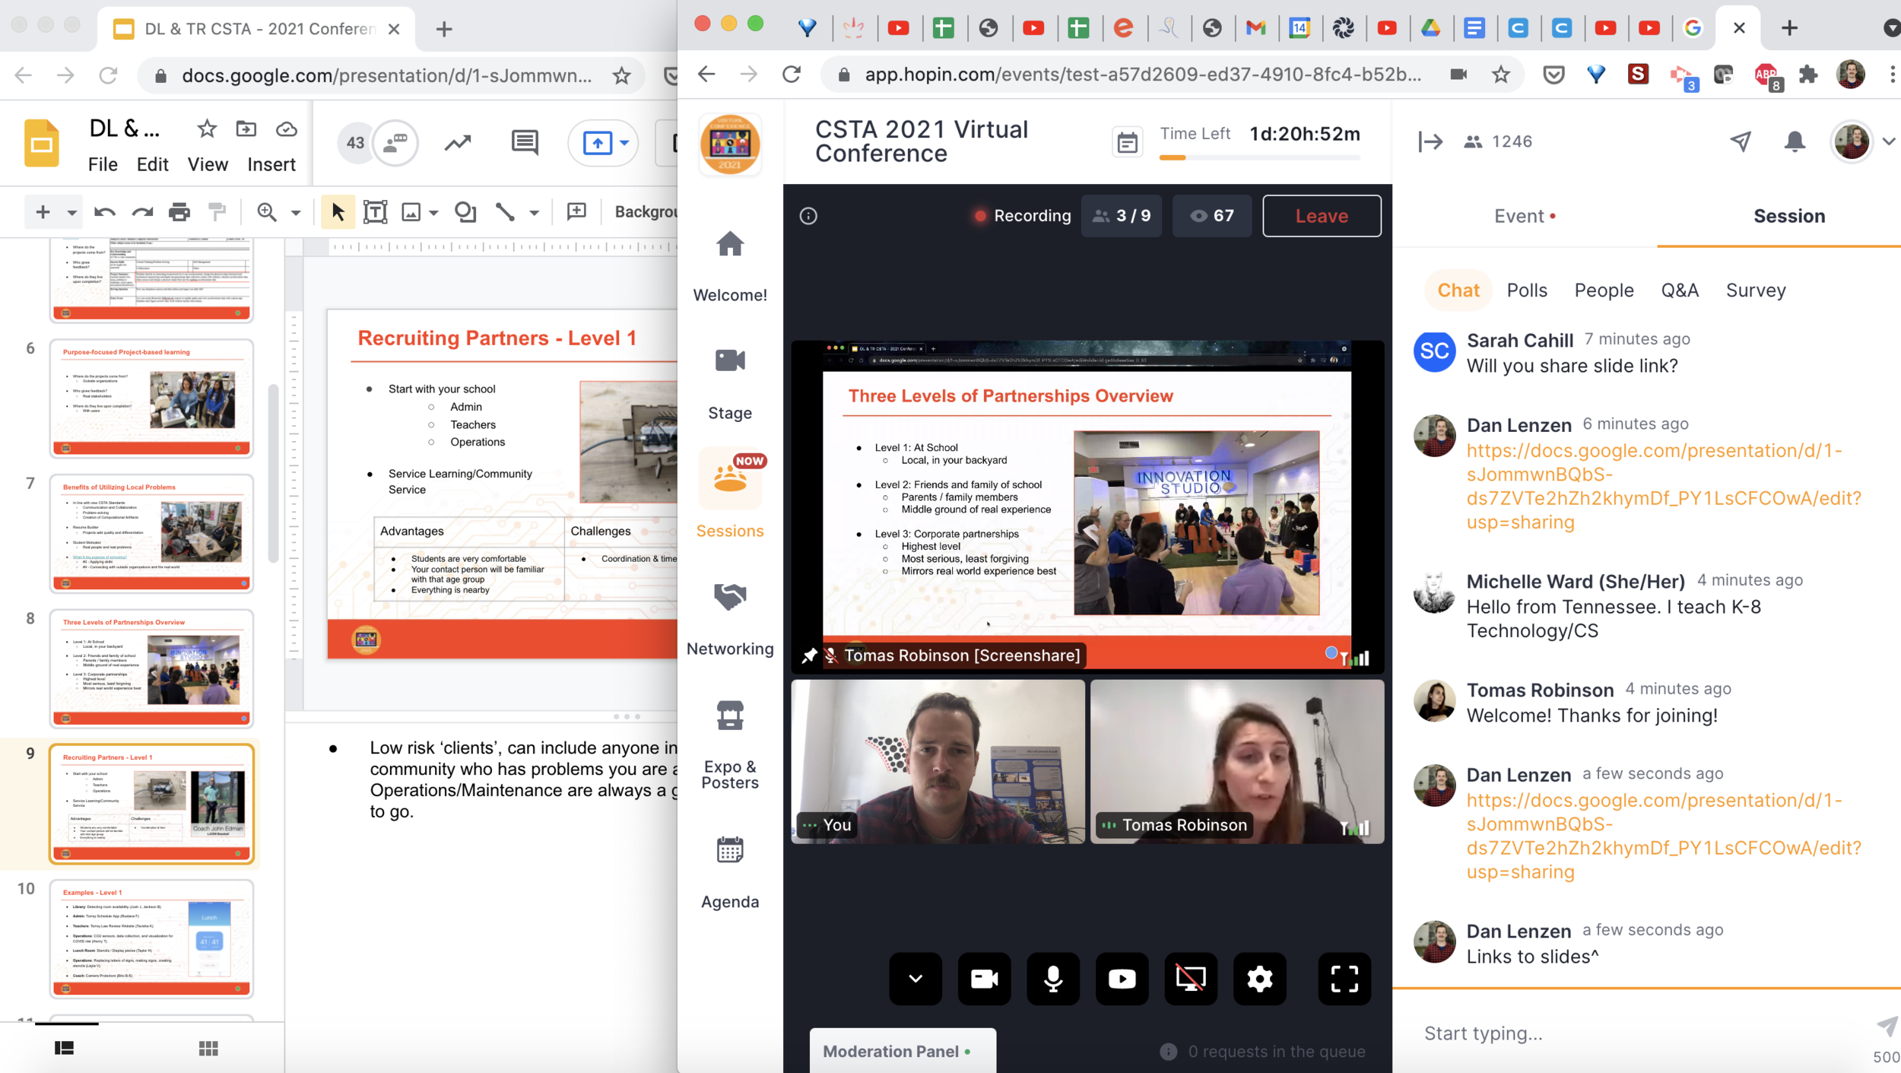The height and width of the screenshot is (1073, 1901).
Task: Click the print icon in Slides toolbar
Action: (x=179, y=212)
